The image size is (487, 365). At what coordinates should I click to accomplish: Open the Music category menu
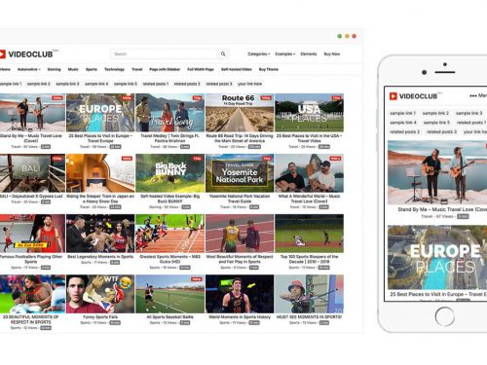[73, 69]
